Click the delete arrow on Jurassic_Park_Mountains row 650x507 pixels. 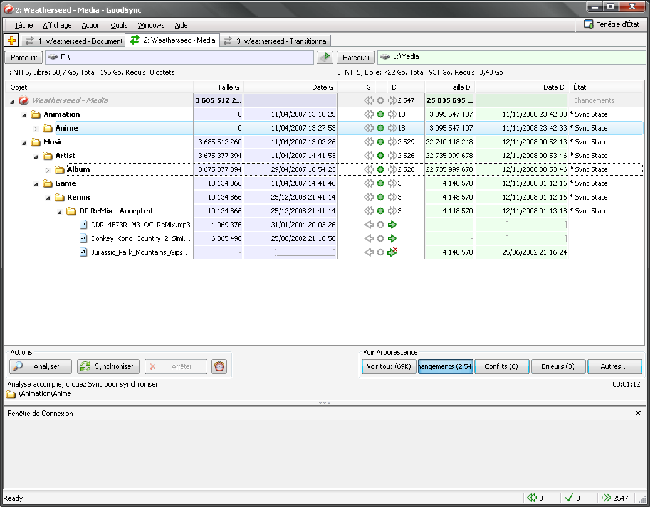pos(393,252)
